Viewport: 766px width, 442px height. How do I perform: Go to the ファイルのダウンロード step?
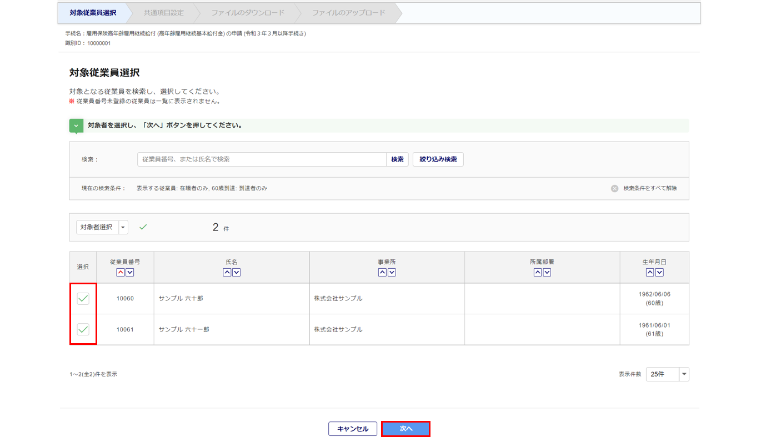click(248, 13)
